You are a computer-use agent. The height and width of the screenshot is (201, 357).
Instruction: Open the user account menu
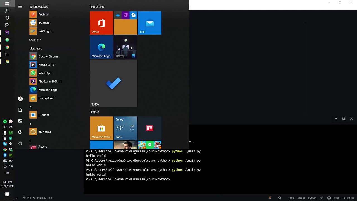coord(20,99)
